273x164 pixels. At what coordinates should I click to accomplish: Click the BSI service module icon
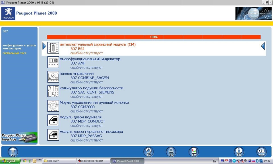pos(53,48)
